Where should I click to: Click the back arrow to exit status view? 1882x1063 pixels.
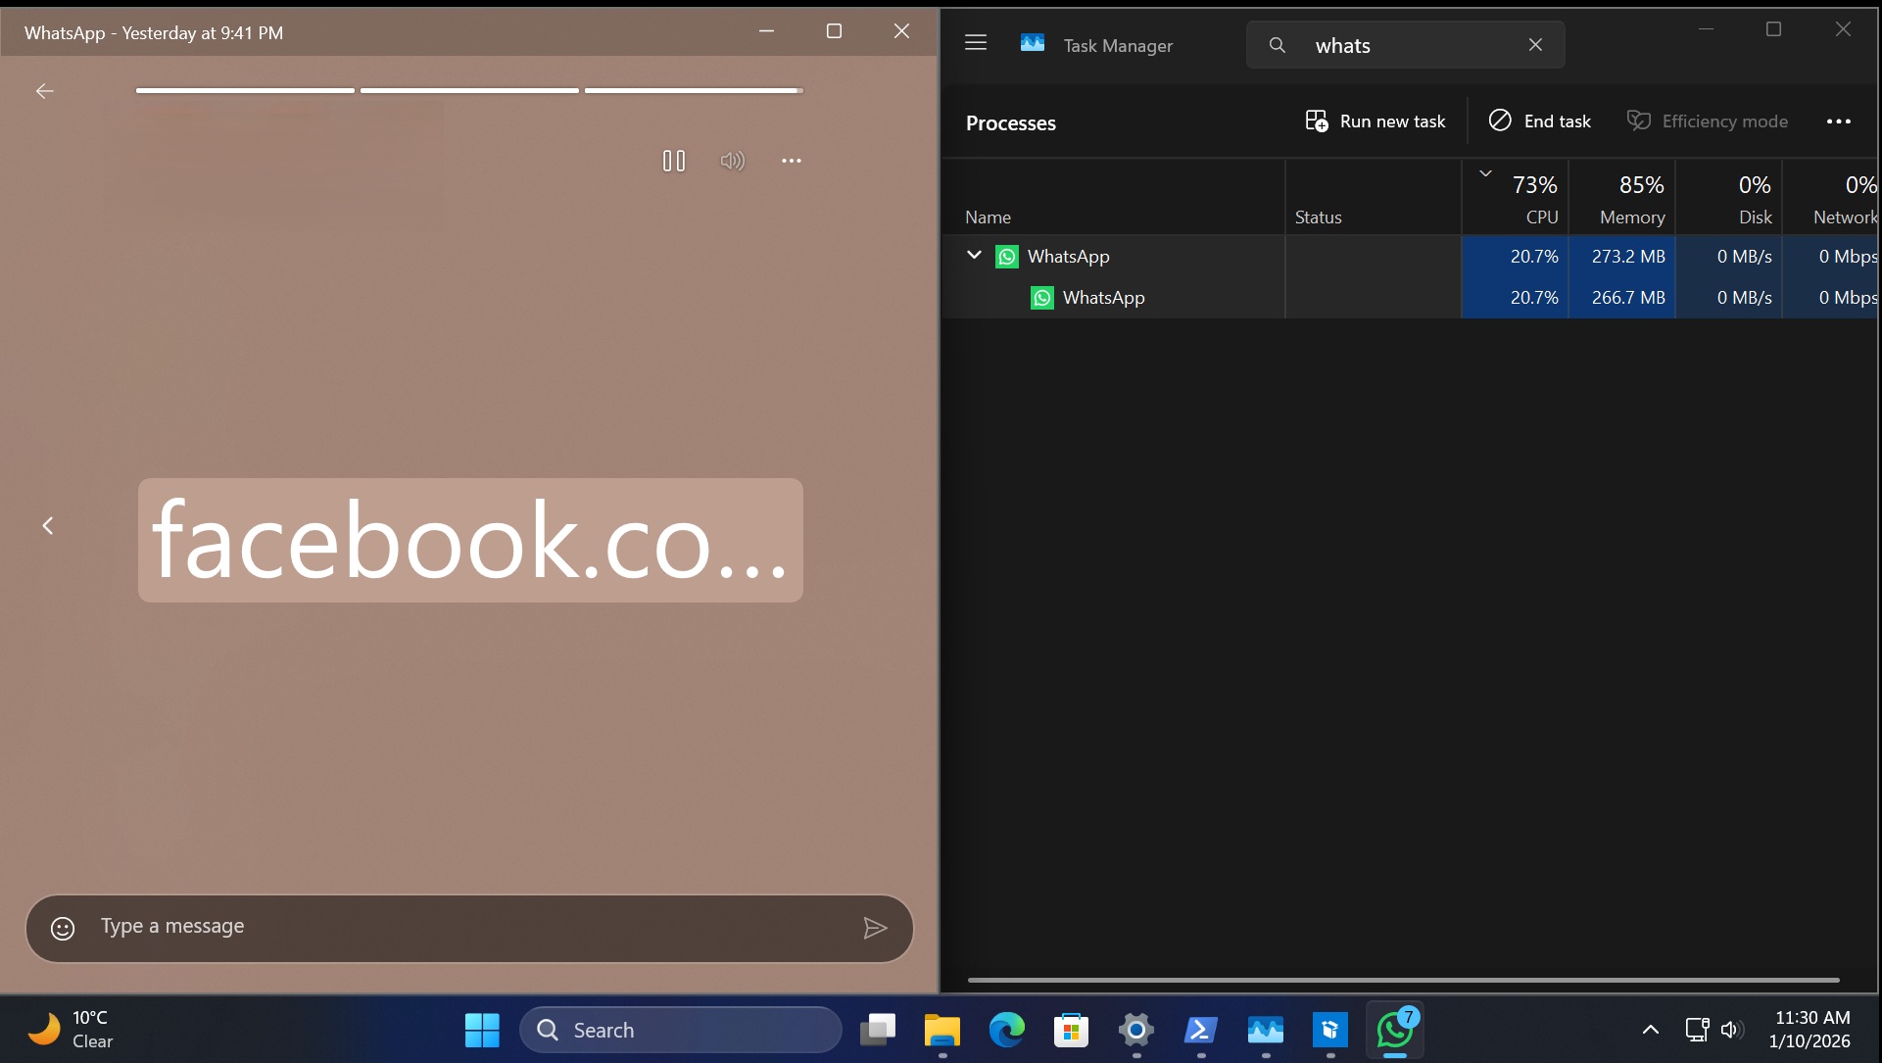coord(45,90)
